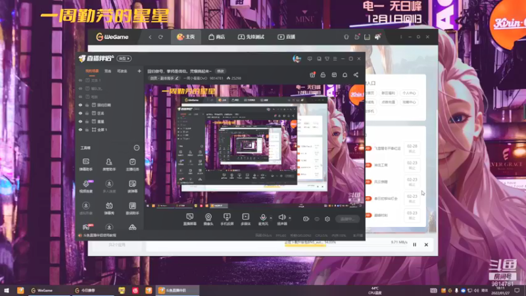Click the record video icon
Image resolution: width=526 pixels, height=296 pixels.
pyautogui.click(x=306, y=219)
